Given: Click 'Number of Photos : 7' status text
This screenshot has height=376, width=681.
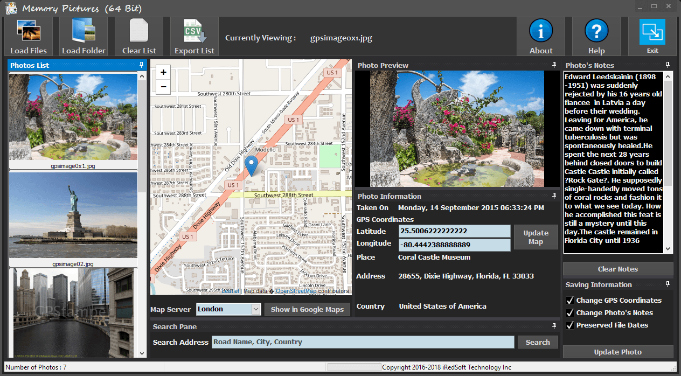Looking at the screenshot, I should tap(36, 367).
